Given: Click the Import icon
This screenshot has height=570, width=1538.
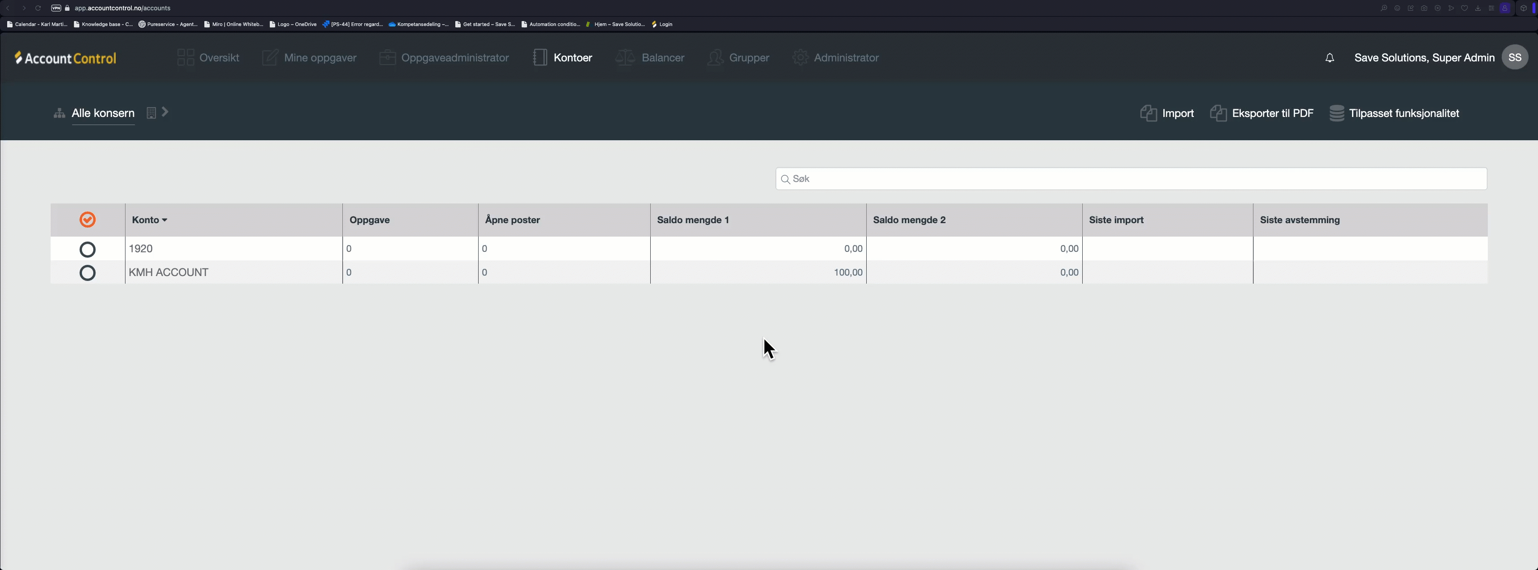Looking at the screenshot, I should click(1148, 113).
